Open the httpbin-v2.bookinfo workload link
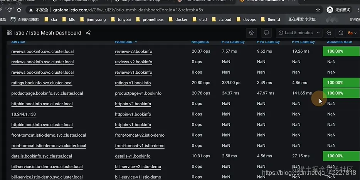This screenshot has height=180, width=360. (133, 104)
